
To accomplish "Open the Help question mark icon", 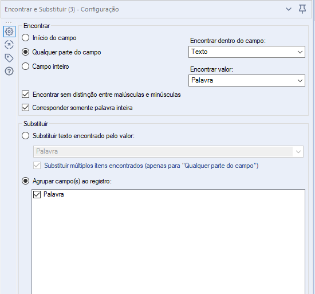I will click(9, 71).
